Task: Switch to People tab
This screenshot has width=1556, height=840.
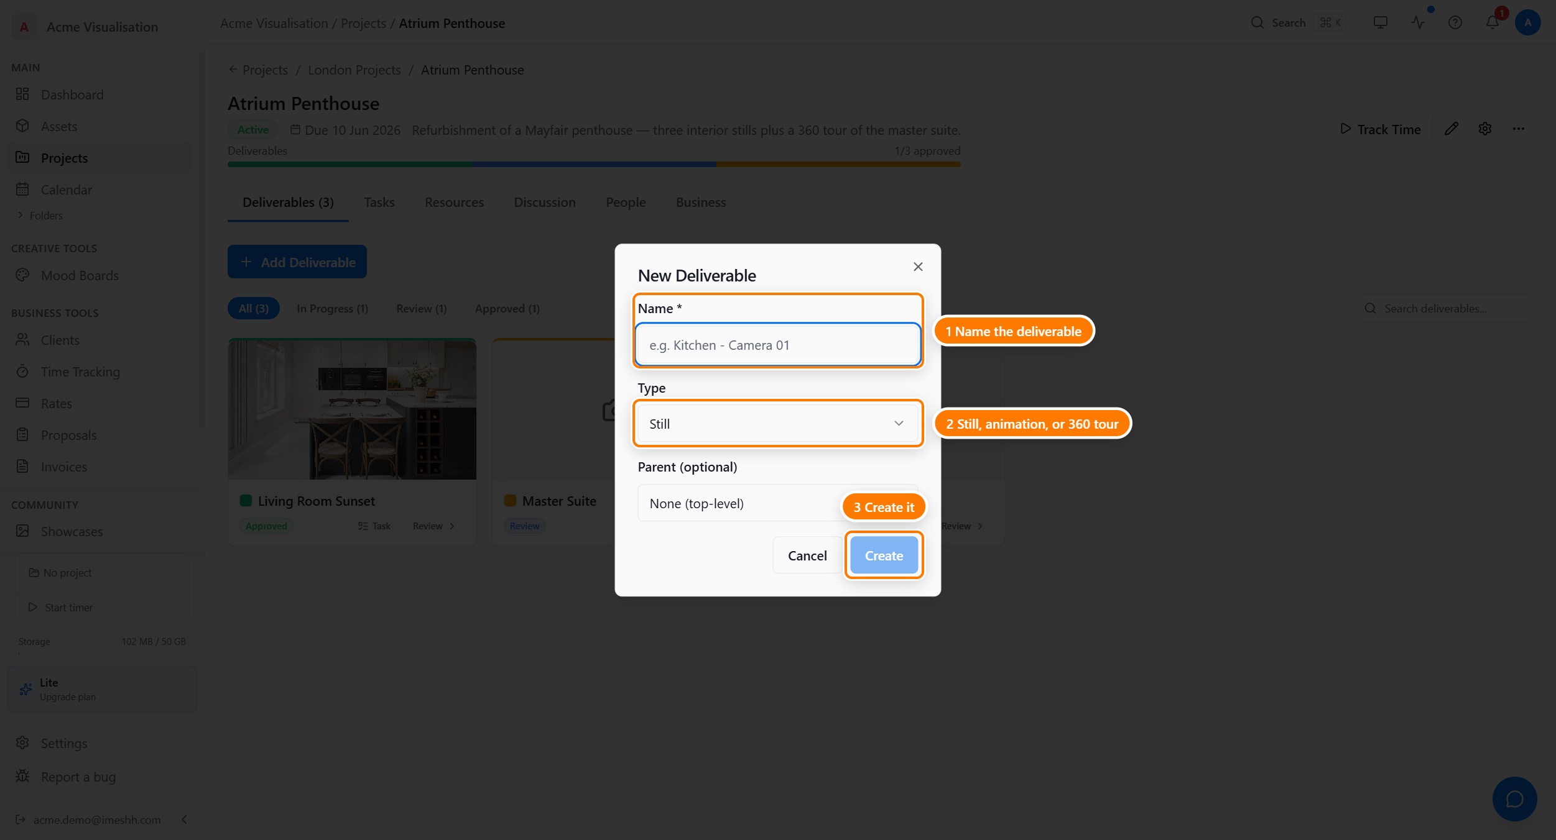Action: 626,202
